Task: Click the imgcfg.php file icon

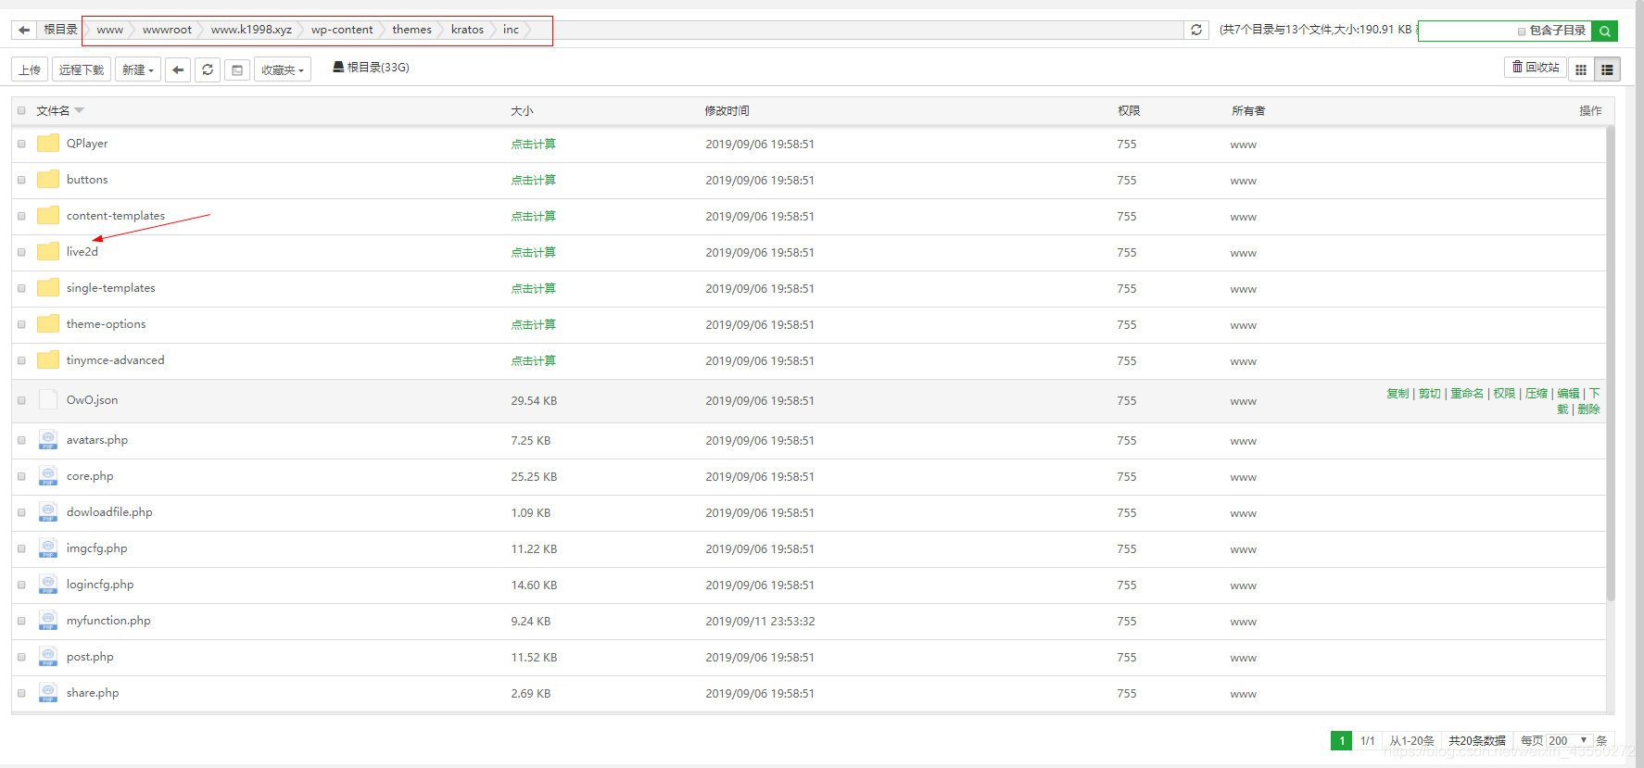Action: tap(48, 548)
